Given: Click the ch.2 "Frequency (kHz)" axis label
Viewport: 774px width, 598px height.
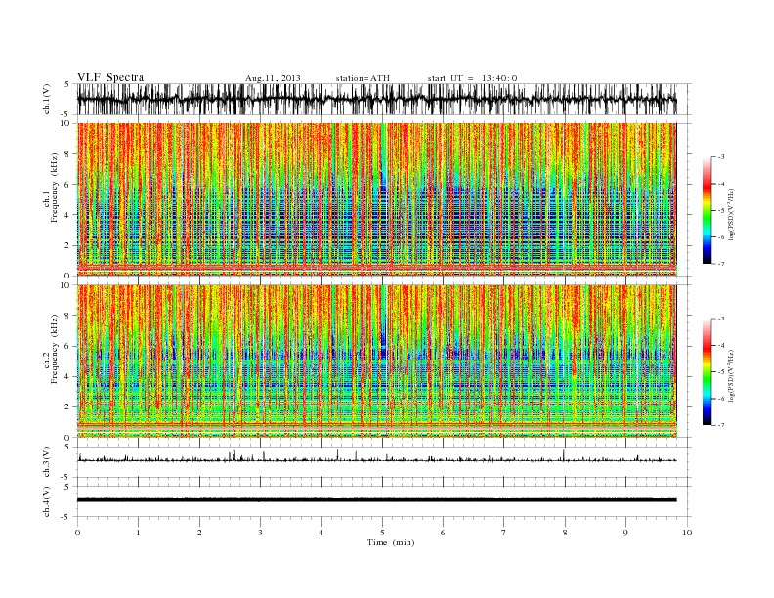Looking at the screenshot, I should [x=55, y=350].
